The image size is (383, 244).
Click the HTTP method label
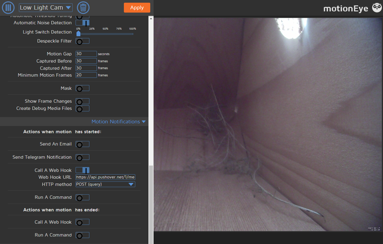click(57, 184)
